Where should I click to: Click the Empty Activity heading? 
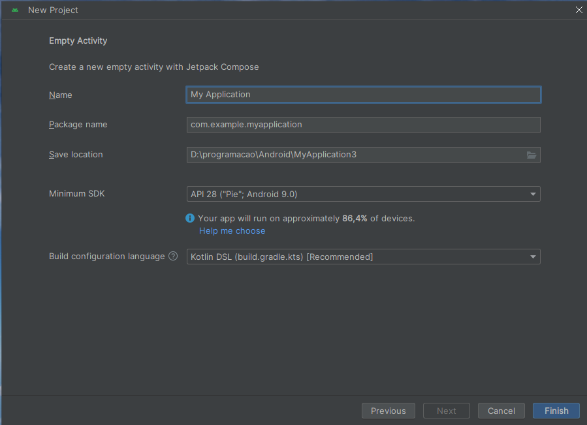(78, 40)
